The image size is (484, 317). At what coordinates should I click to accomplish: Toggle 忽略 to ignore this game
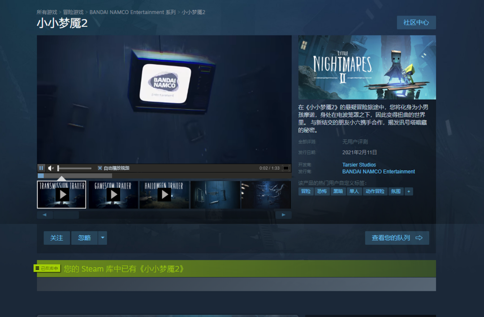pyautogui.click(x=84, y=238)
